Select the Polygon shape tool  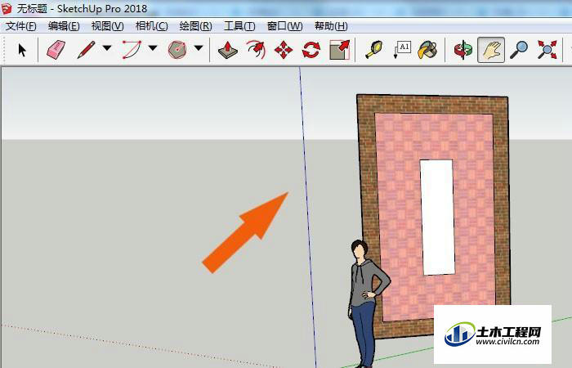(177, 50)
